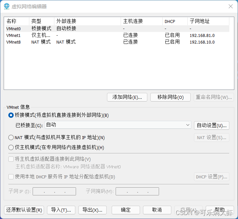The width and height of the screenshot is (238, 219).
Task: Click the 帮助 button
Action: click(x=220, y=210)
